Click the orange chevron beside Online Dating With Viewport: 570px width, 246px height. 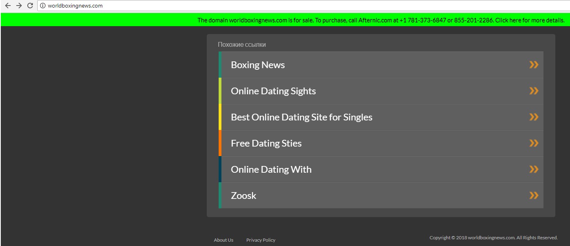click(534, 169)
